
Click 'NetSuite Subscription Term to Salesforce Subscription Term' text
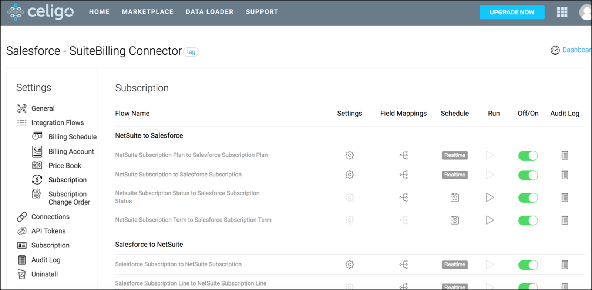[x=193, y=220]
